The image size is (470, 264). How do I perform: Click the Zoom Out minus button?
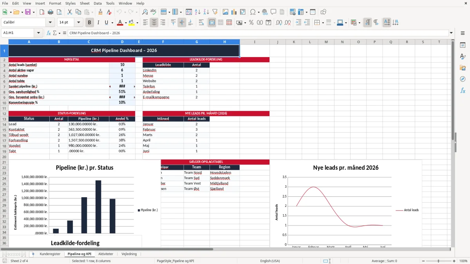423,261
